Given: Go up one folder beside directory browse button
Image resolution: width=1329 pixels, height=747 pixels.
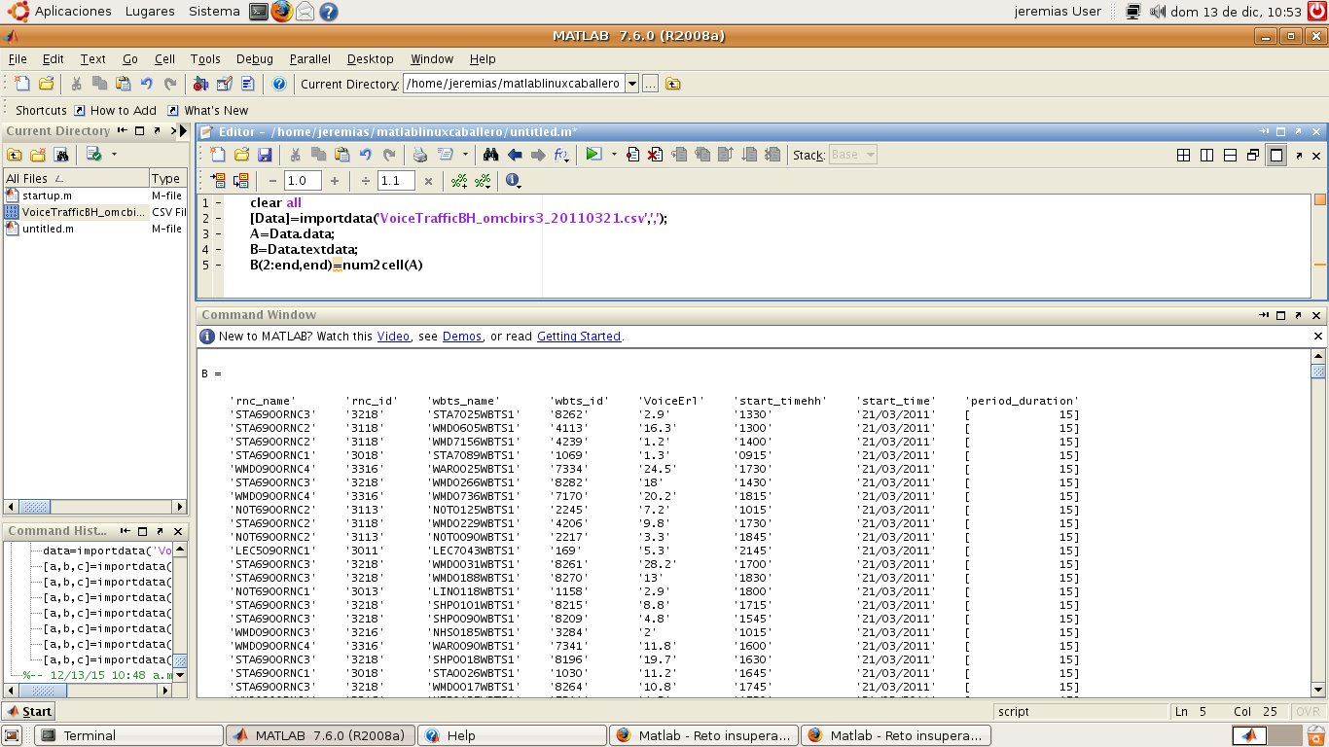Looking at the screenshot, I should 672,84.
